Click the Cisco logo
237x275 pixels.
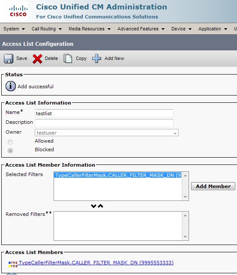(x=18, y=11)
